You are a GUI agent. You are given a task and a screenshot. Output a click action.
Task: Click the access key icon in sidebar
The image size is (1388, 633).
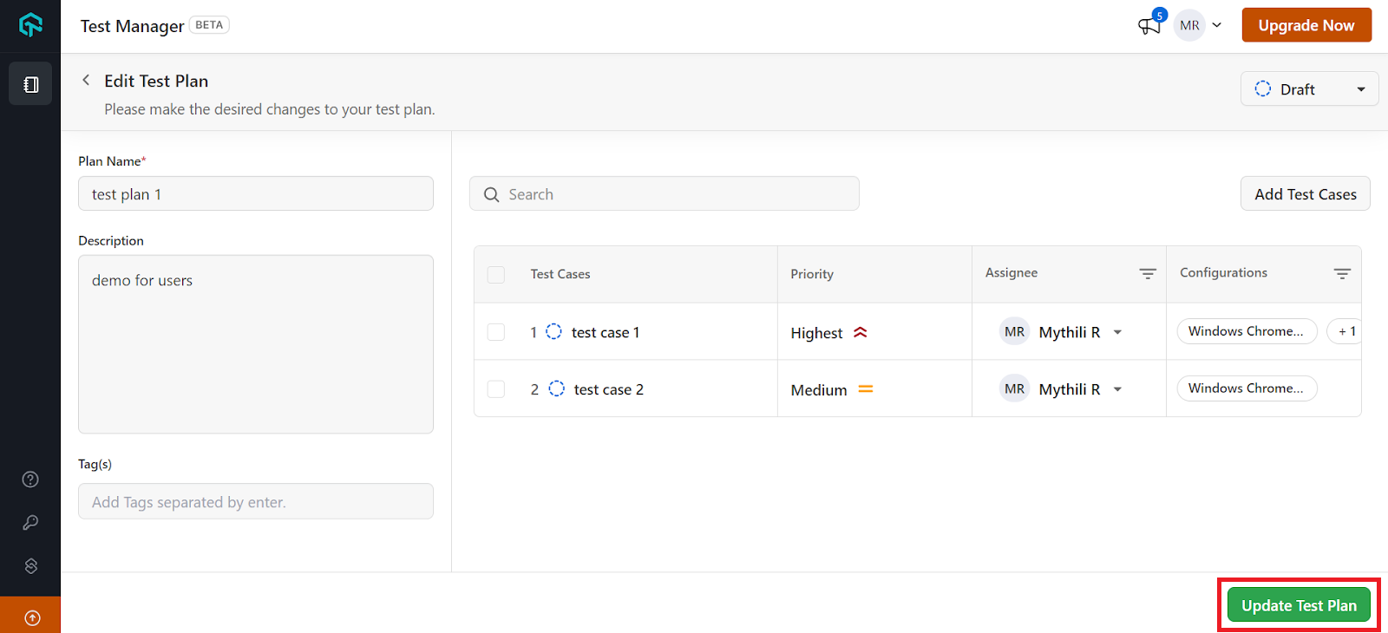[30, 523]
